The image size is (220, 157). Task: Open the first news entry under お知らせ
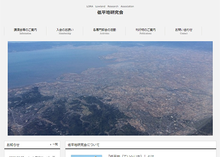(x=32, y=156)
